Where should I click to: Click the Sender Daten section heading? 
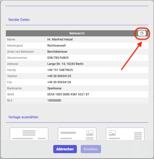tap(19, 20)
